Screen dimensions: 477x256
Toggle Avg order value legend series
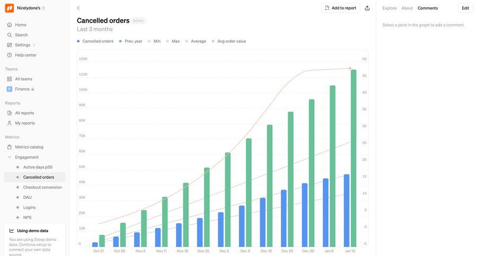229,41
